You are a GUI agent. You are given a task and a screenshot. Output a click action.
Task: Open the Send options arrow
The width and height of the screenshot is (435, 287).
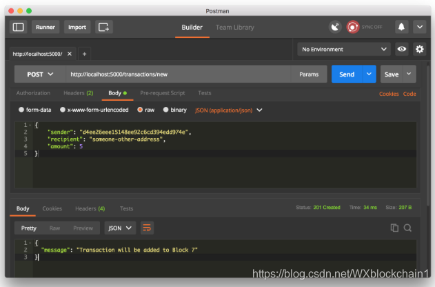pos(369,74)
